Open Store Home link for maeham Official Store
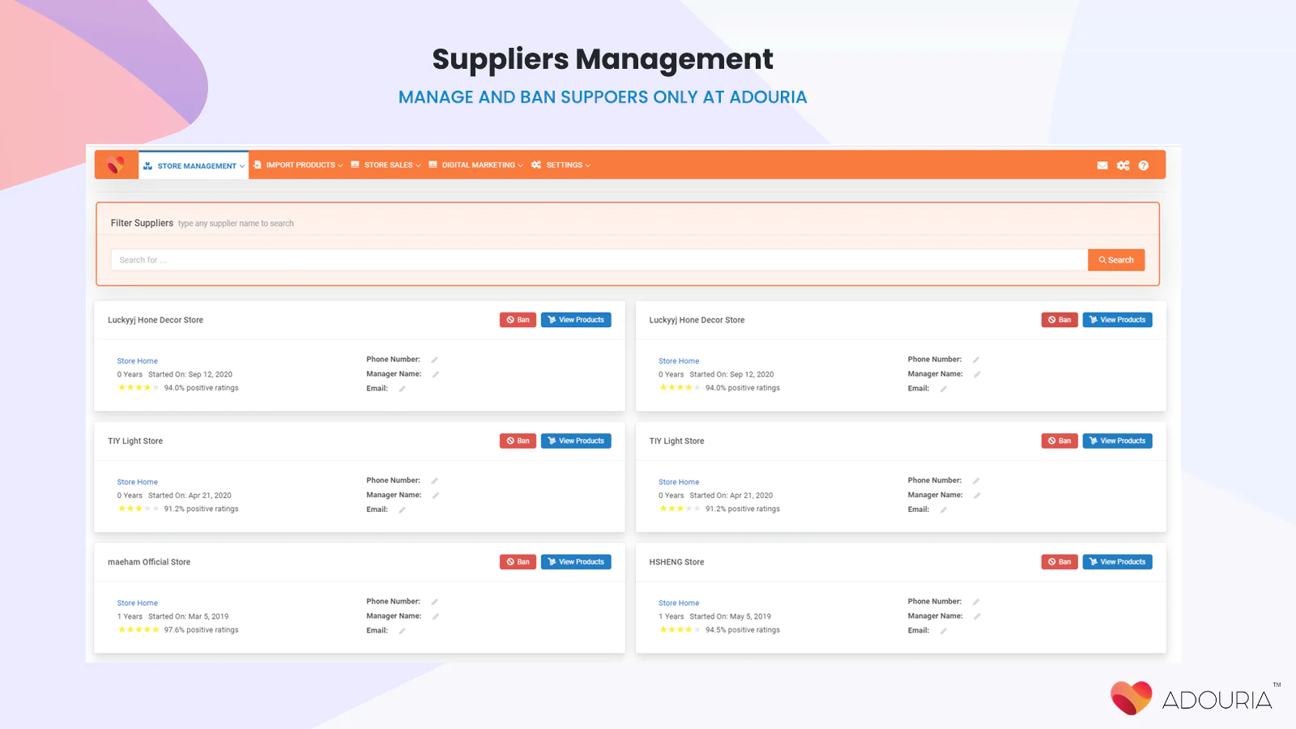Screen dimensions: 1296x729 pyautogui.click(x=138, y=603)
